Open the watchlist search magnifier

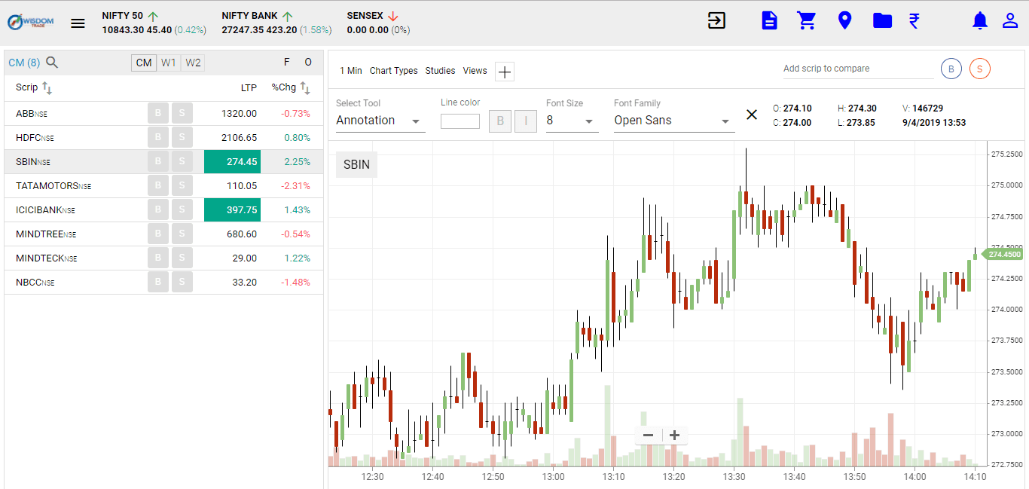coord(51,63)
